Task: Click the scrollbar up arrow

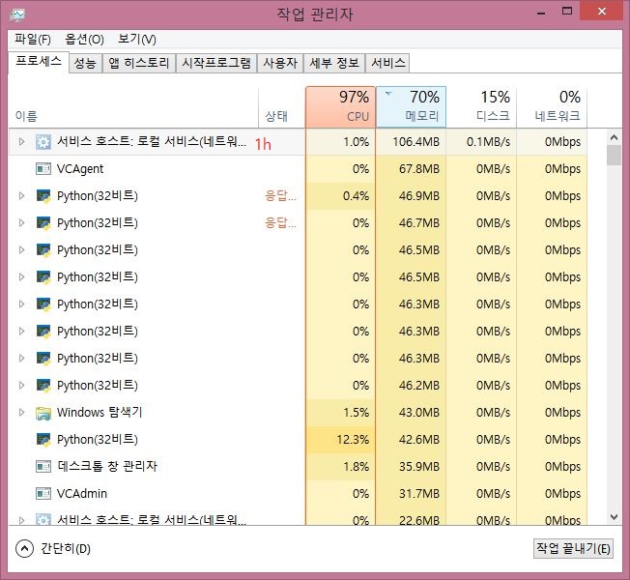Action: coord(614,137)
